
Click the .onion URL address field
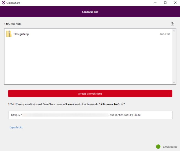coord(90,115)
